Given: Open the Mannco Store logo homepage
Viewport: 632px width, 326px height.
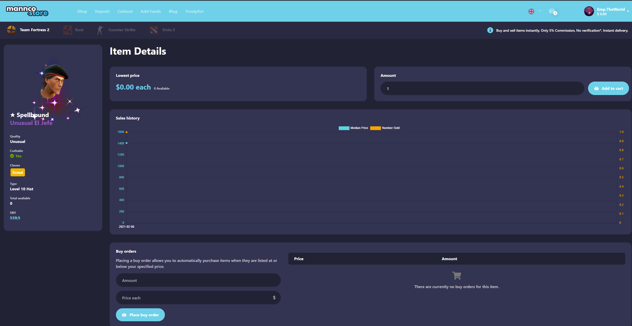Looking at the screenshot, I should tap(27, 11).
